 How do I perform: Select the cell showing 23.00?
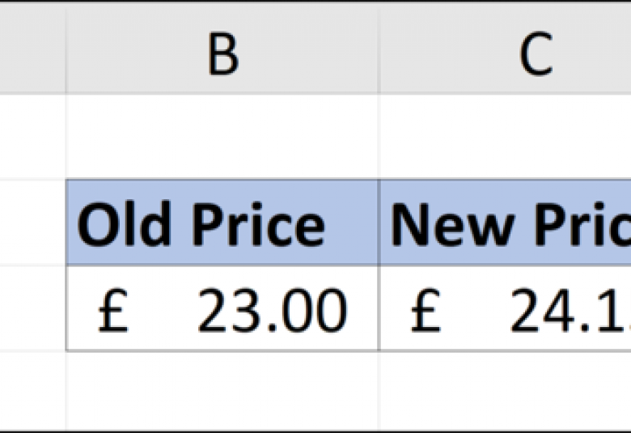coord(222,308)
